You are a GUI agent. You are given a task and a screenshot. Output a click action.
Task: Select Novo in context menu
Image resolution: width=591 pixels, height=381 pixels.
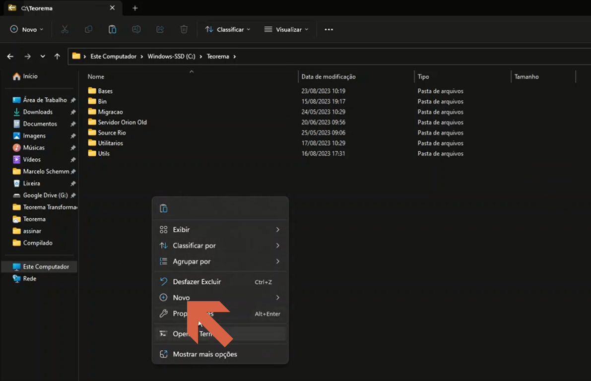click(x=220, y=297)
